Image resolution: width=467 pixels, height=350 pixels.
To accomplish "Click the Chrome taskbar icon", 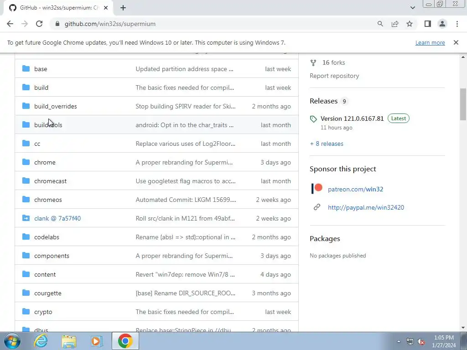I will coord(125,341).
